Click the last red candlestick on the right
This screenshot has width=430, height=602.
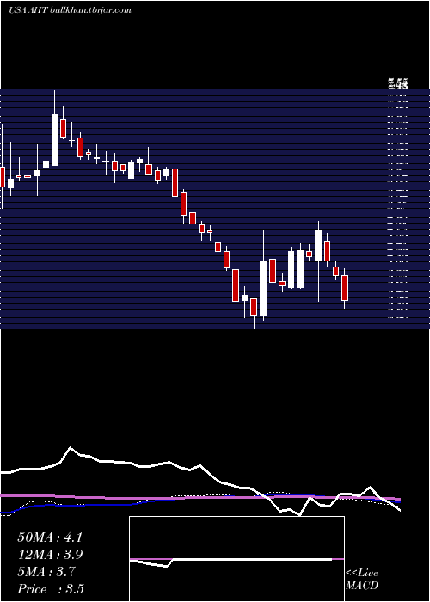pos(345,288)
